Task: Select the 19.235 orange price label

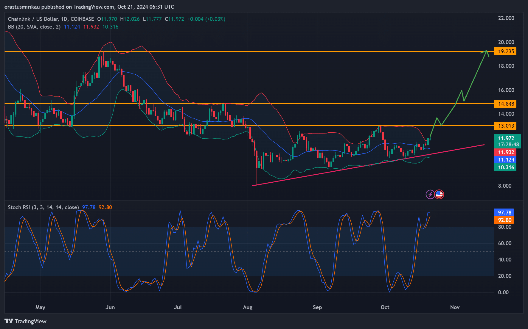Action: coord(505,51)
